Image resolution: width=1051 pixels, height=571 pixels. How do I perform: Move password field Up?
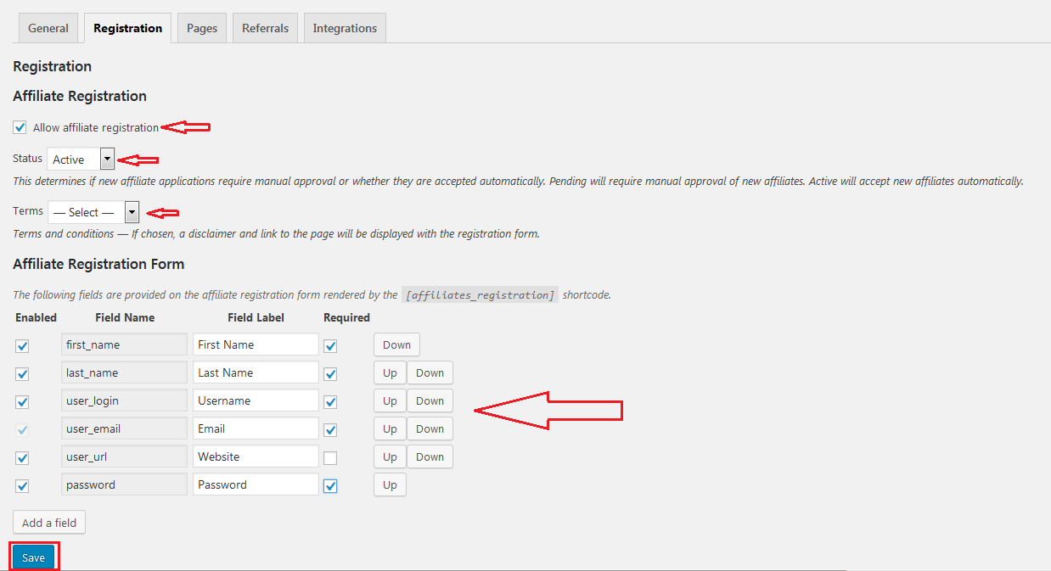tap(390, 484)
